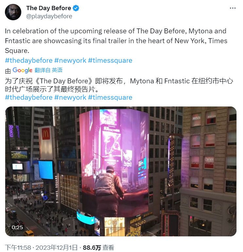The image size is (243, 252).
Task: Open the tweet timestamp 下午11:58
Action: 18,247
